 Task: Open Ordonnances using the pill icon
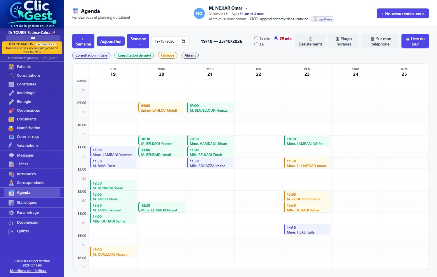click(11, 111)
